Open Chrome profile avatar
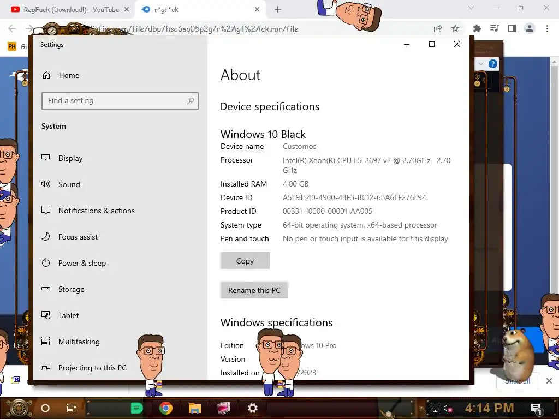 pos(530,28)
